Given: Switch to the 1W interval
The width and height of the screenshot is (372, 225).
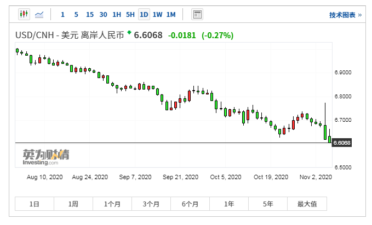Looking at the screenshot, I should (158, 14).
